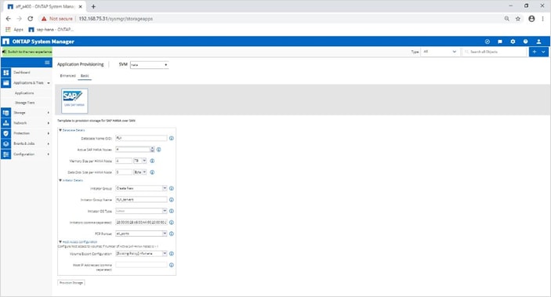
Task: Open the Protection shield icon
Action: 6,133
